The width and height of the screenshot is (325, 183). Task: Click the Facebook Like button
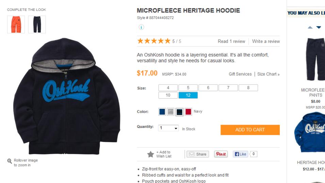pyautogui.click(x=241, y=154)
